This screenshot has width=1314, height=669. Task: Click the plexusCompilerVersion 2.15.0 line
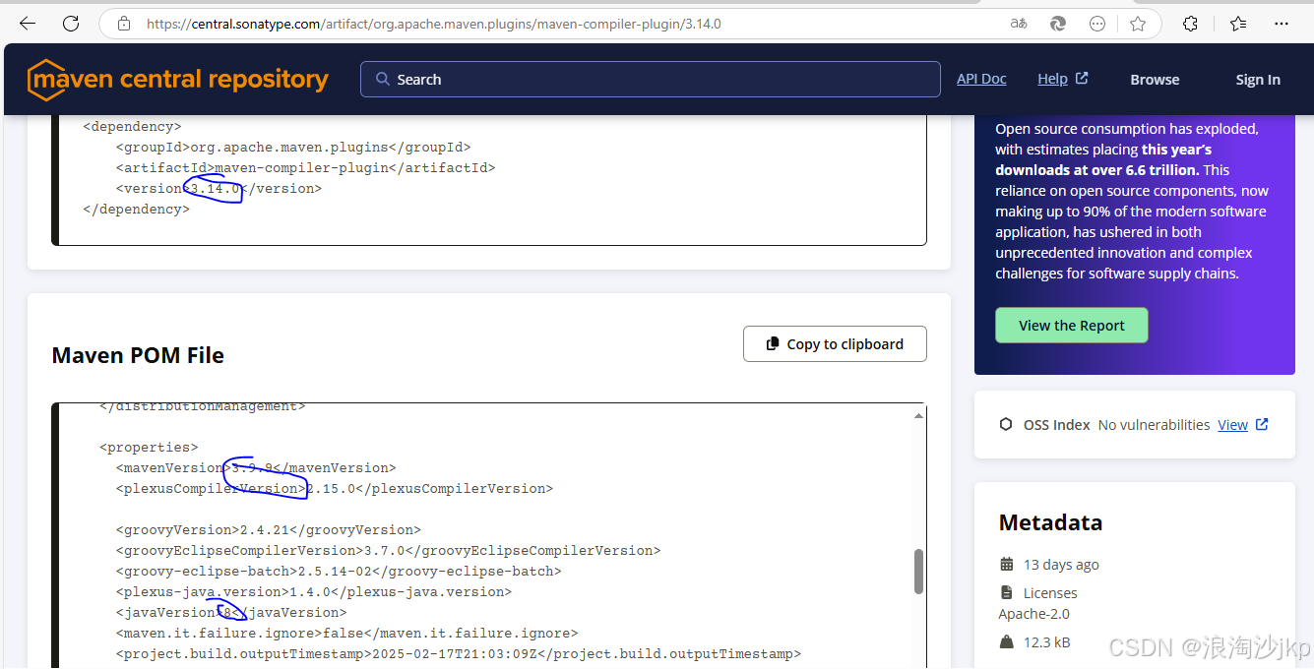(x=335, y=489)
